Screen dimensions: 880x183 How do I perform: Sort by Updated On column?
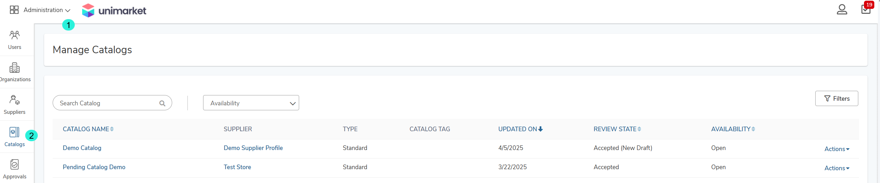pos(520,129)
